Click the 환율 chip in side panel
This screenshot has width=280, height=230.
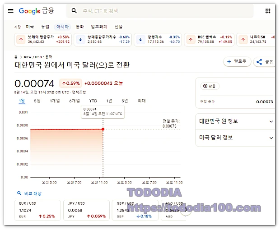210,86
